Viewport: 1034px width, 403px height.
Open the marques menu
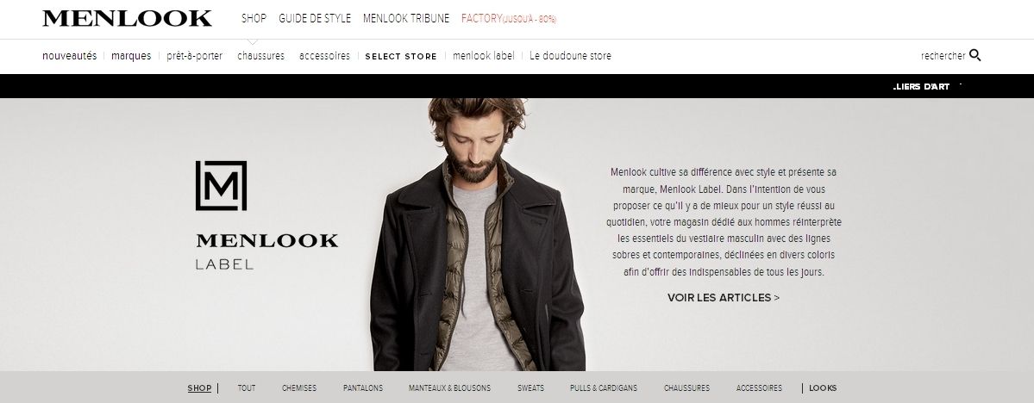(131, 56)
